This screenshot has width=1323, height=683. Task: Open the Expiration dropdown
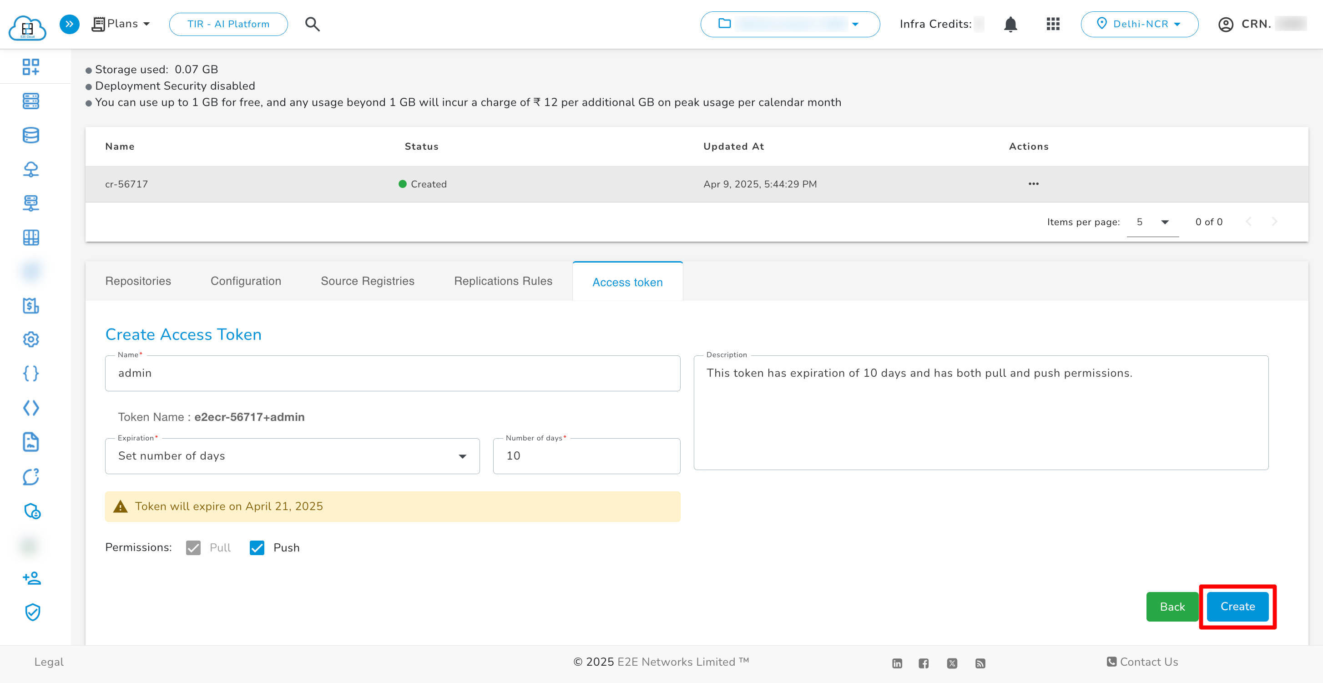pos(292,456)
